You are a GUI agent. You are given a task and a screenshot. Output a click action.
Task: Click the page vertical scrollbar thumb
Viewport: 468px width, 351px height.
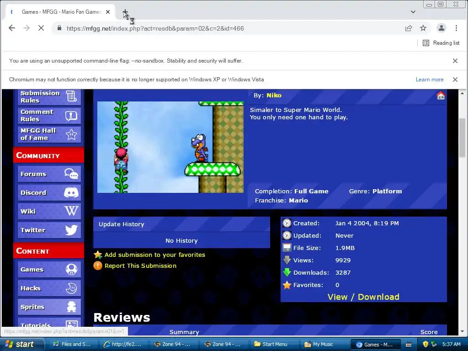pos(462,138)
